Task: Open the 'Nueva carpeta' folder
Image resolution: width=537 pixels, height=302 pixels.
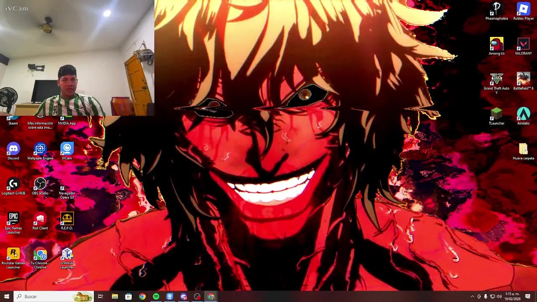Action: [x=523, y=151]
